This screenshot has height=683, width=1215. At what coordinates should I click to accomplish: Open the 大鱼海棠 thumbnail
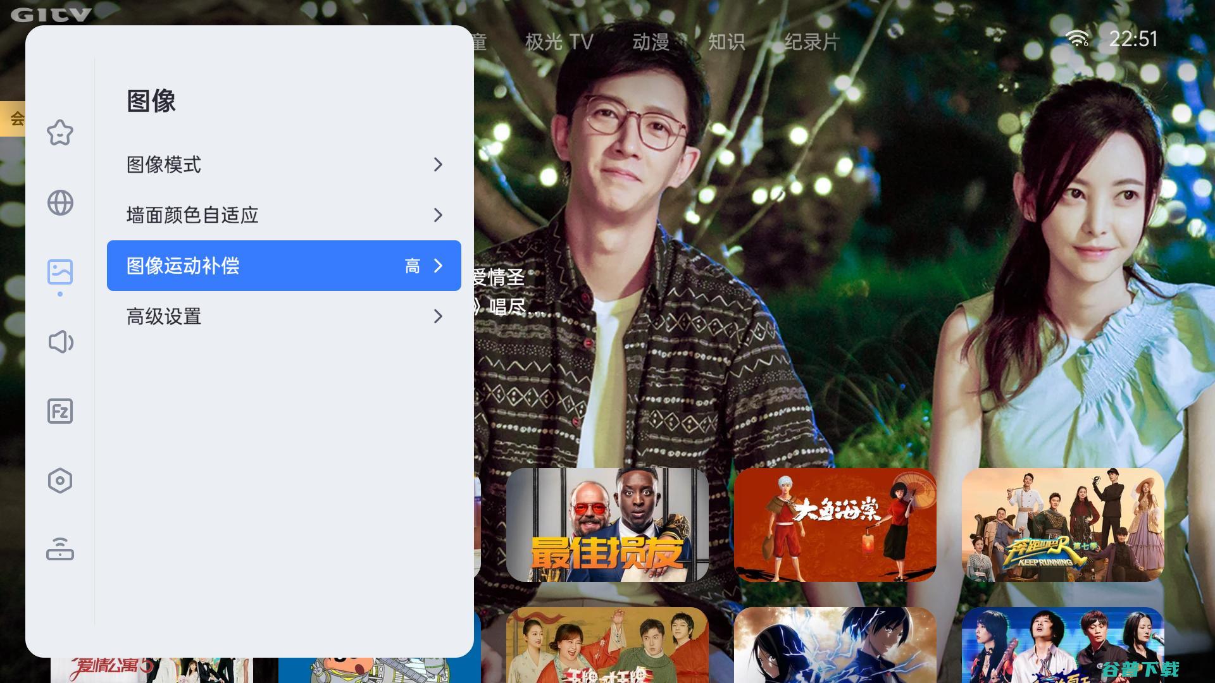click(x=835, y=525)
